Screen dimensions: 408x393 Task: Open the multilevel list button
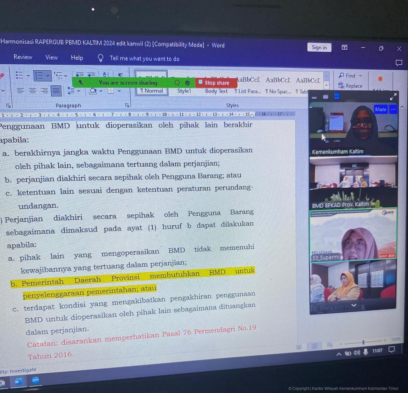(x=58, y=75)
